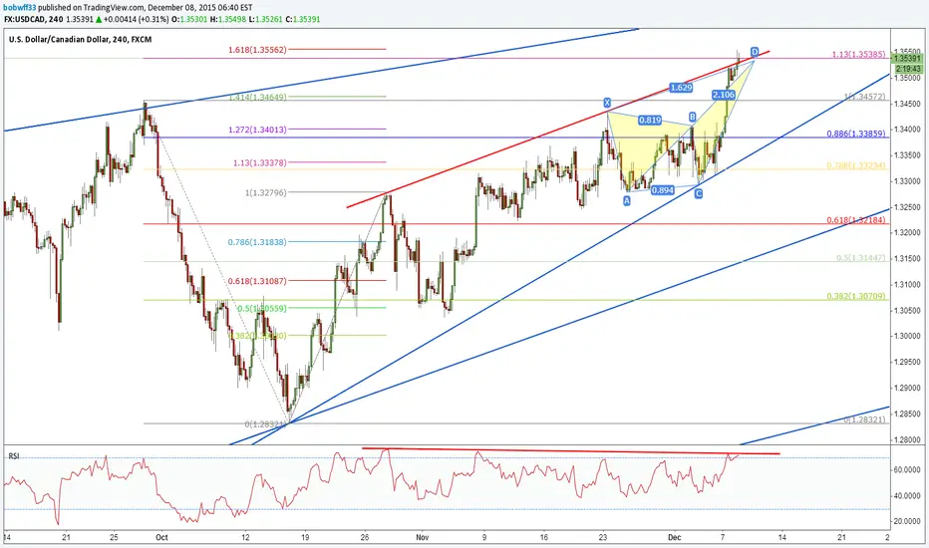Click the 0.618(1.31087) Fibonacci label
This screenshot has width=929, height=548.
coord(257,281)
